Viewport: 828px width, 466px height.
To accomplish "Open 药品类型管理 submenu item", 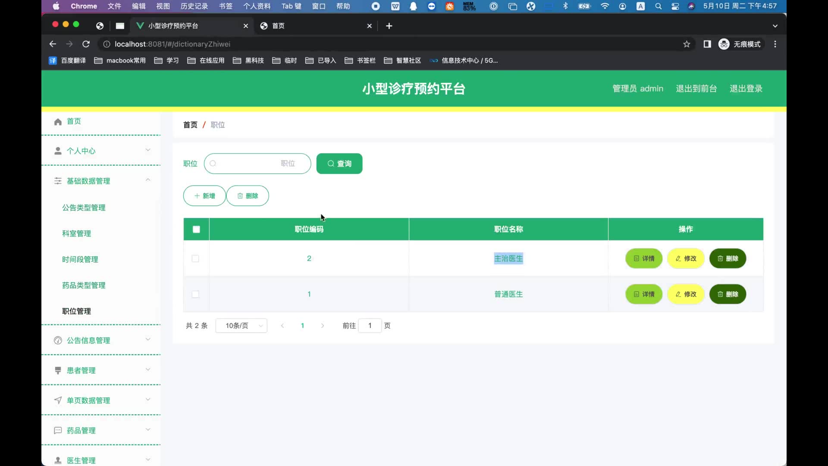I will (84, 285).
